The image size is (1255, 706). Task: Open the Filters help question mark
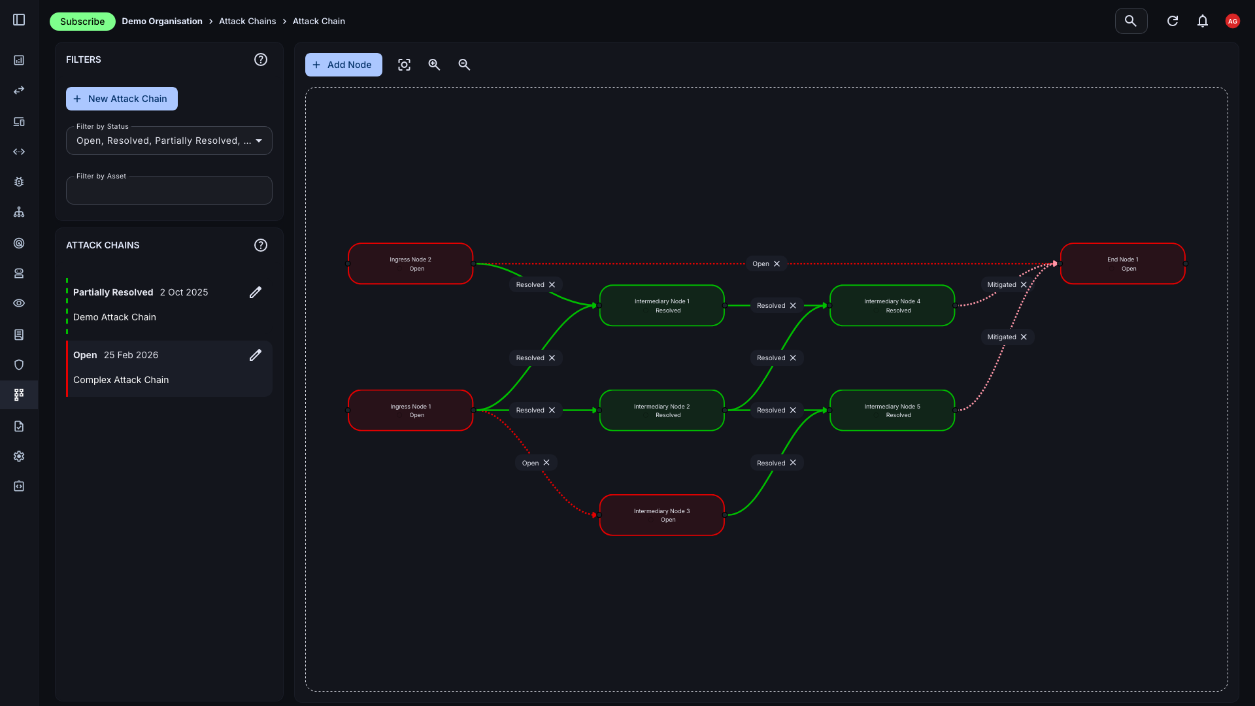[x=260, y=59]
